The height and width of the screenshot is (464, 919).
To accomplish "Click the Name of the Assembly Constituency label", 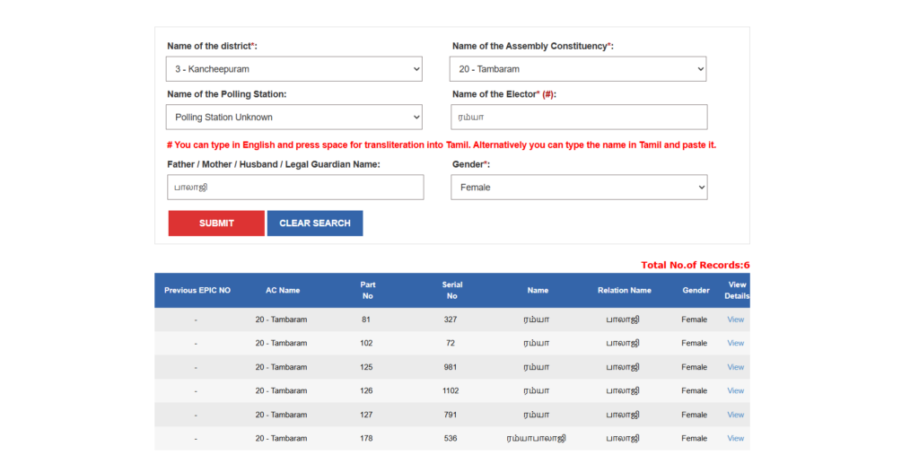I will click(x=533, y=46).
